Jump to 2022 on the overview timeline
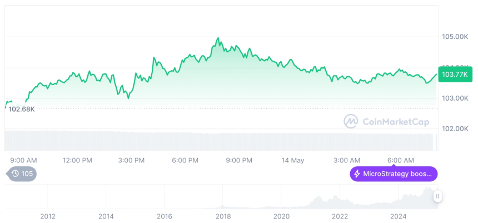Viewport: 478px width, 223px height. [x=340, y=216]
